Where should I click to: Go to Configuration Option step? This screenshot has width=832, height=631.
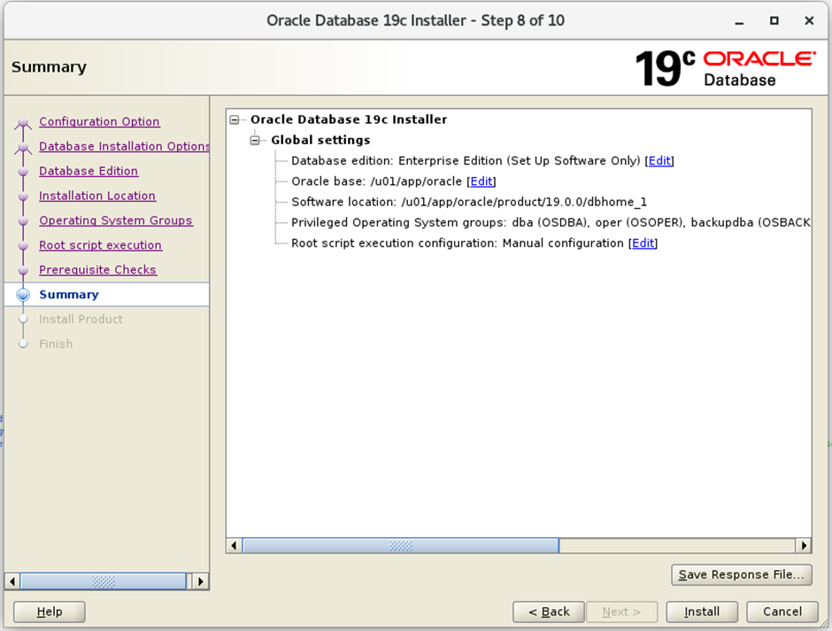coord(99,121)
